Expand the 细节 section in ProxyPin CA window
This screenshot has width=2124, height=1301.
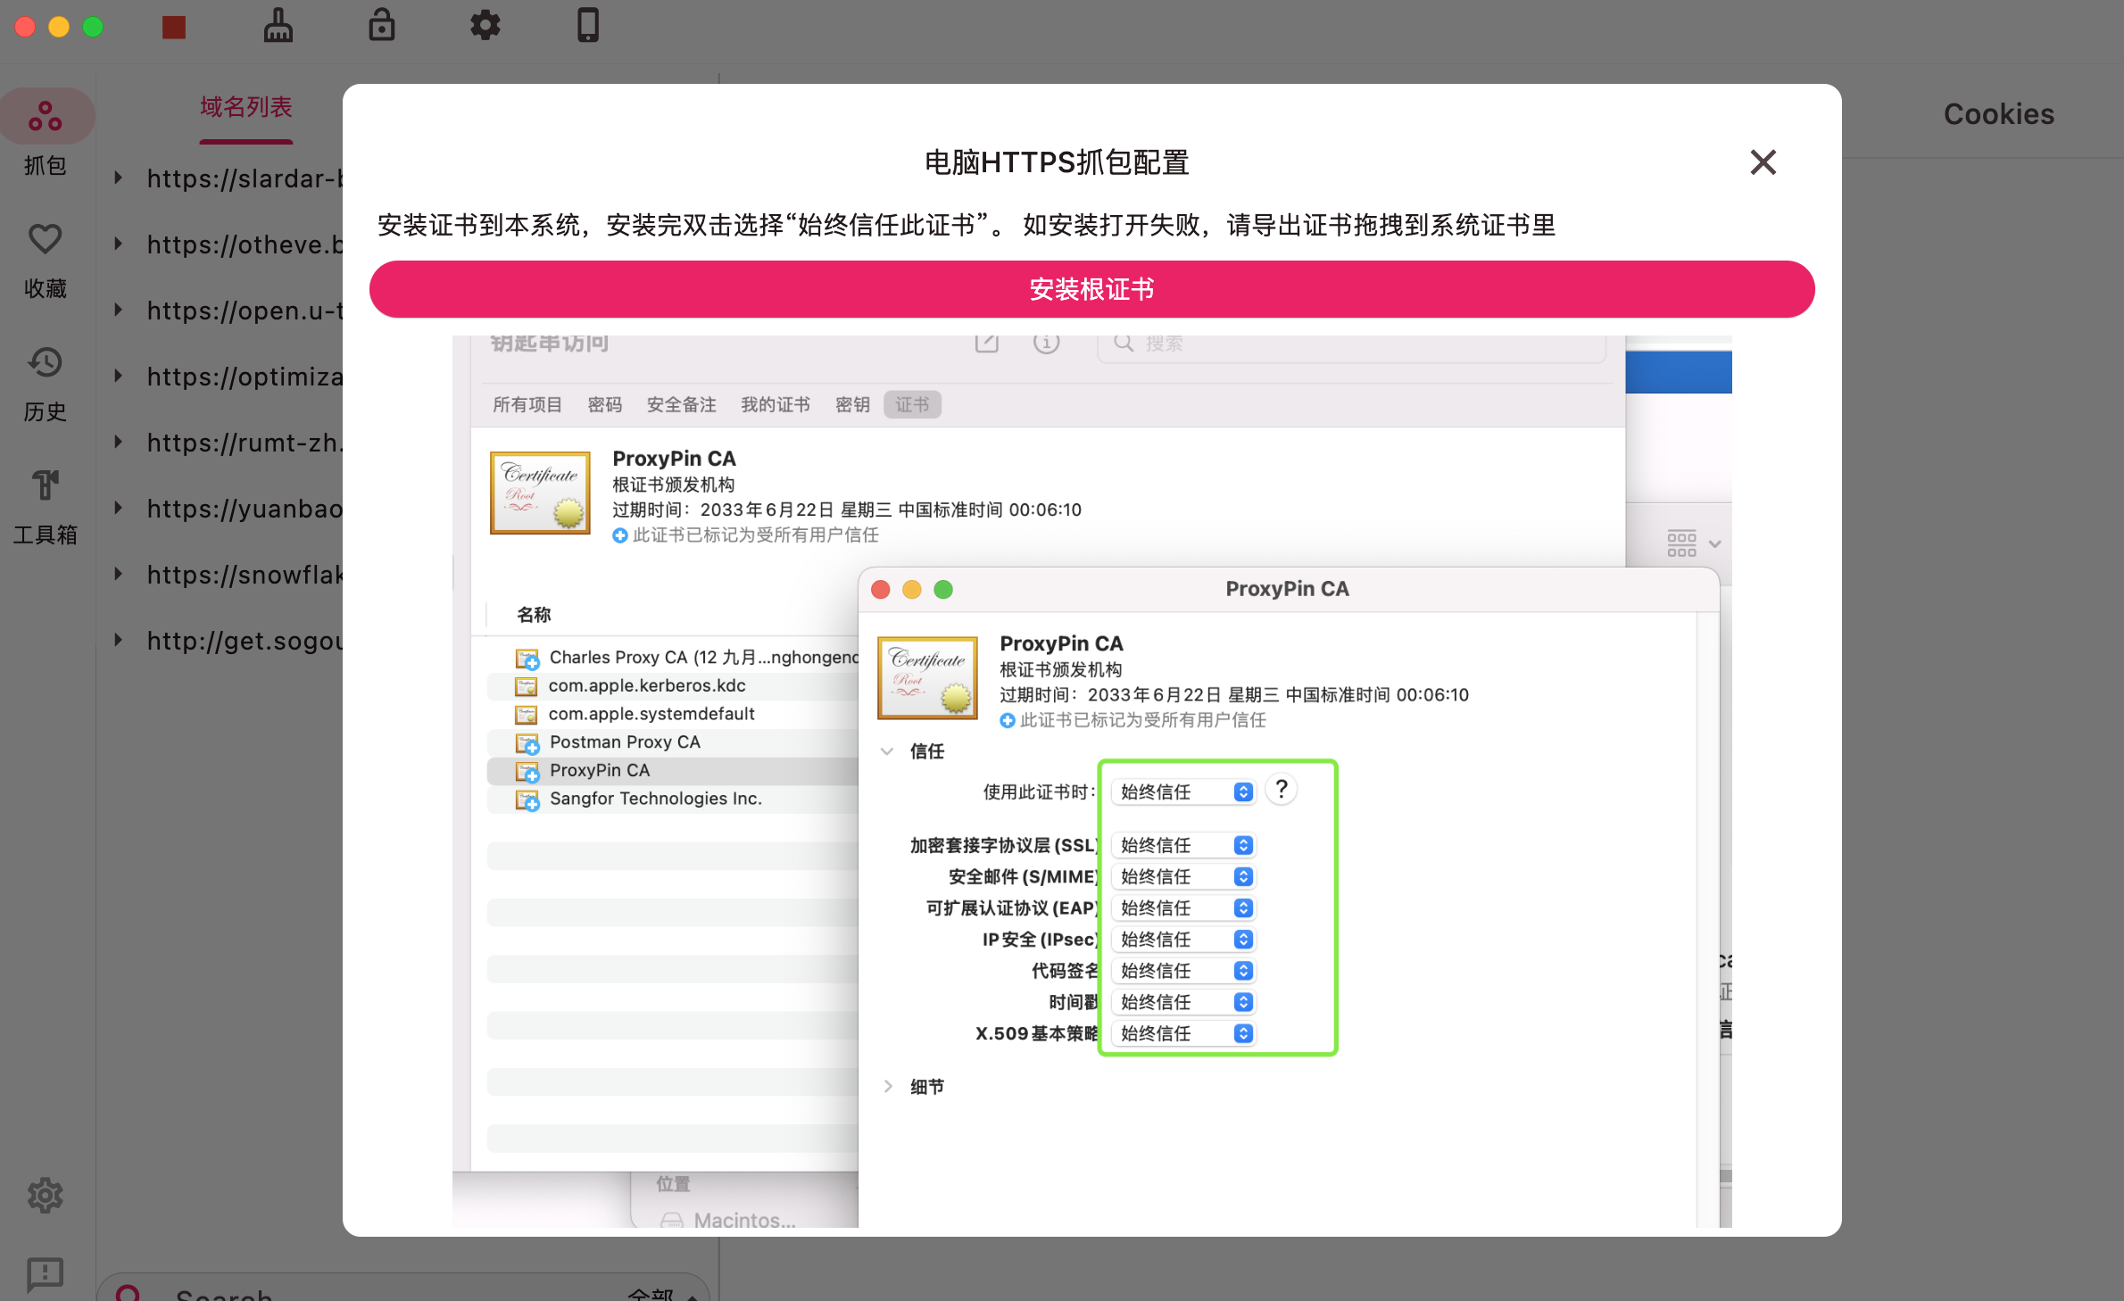click(888, 1086)
